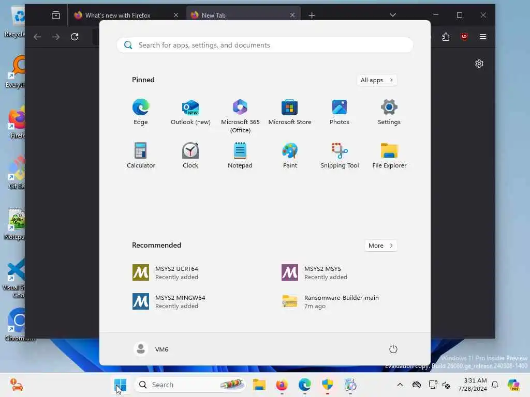Click the cloud sync tray icon

(417, 385)
